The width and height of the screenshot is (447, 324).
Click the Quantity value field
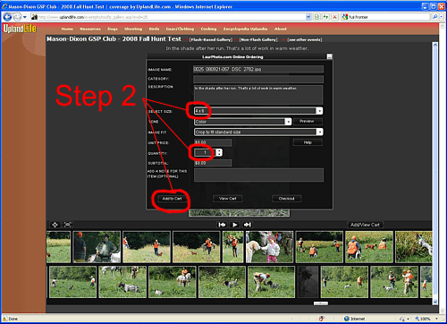tap(205, 152)
